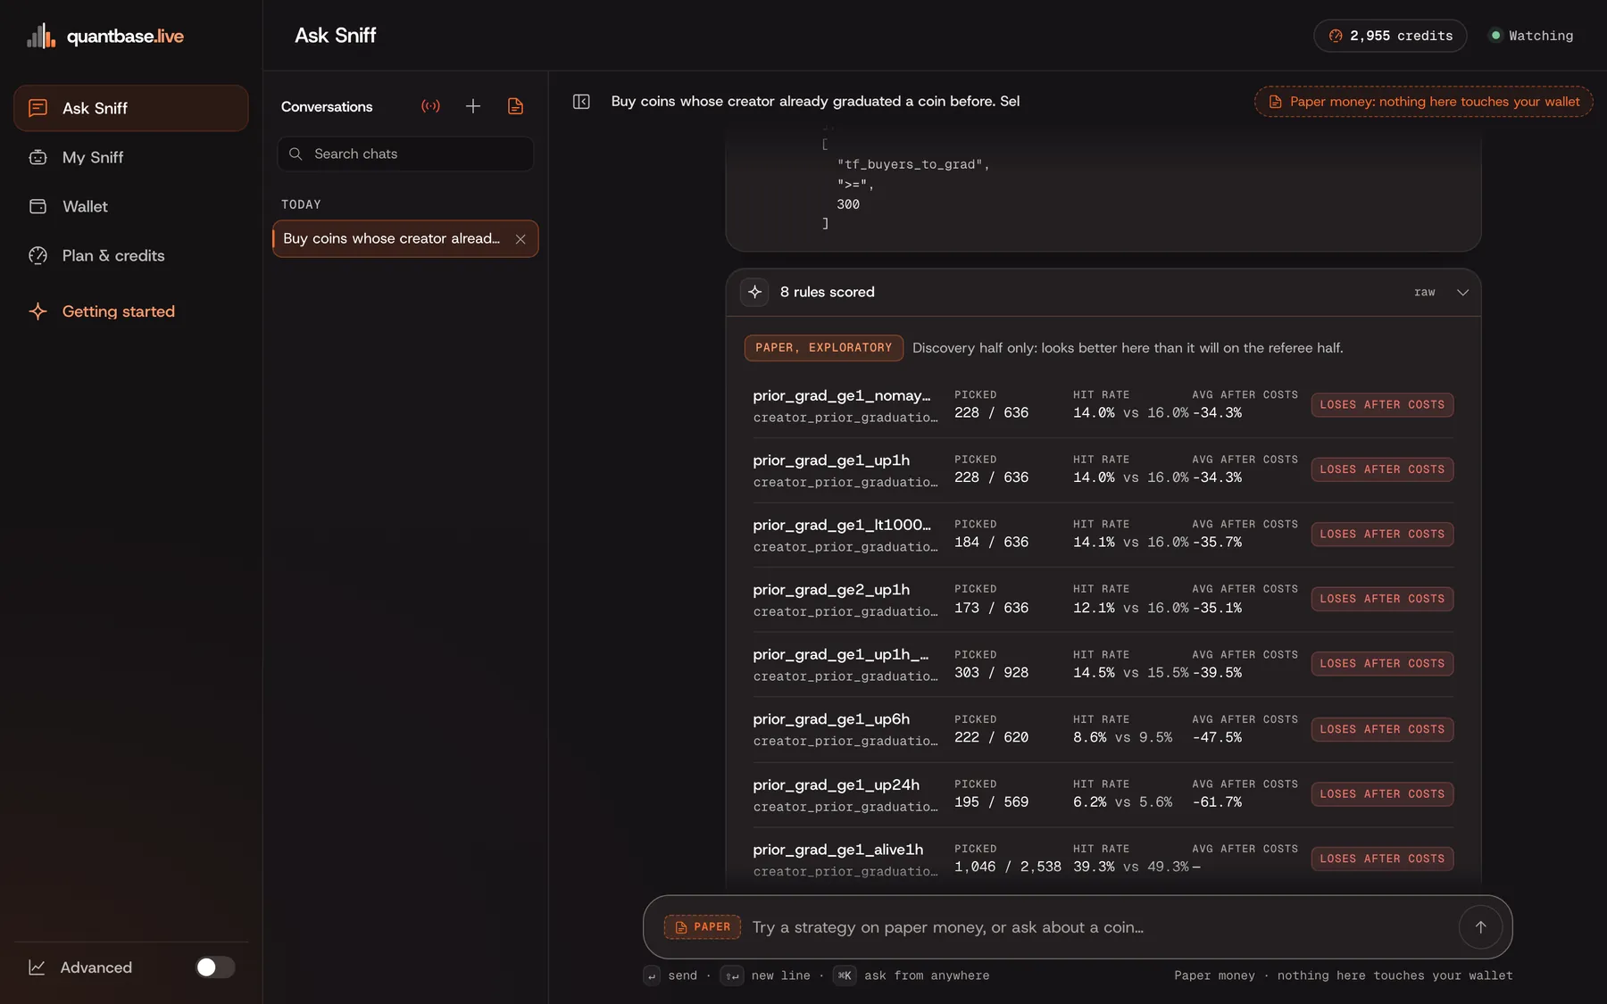The image size is (1607, 1004).
Task: Click the strategy message input field
Action: [x=1098, y=927]
